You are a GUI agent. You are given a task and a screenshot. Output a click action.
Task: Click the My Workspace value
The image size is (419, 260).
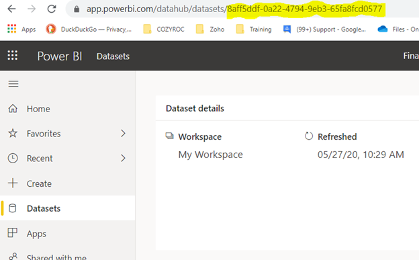click(211, 155)
